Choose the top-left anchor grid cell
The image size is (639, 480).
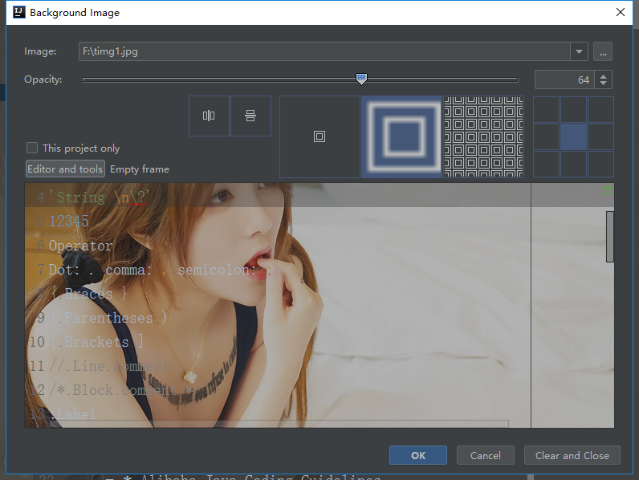click(x=547, y=110)
